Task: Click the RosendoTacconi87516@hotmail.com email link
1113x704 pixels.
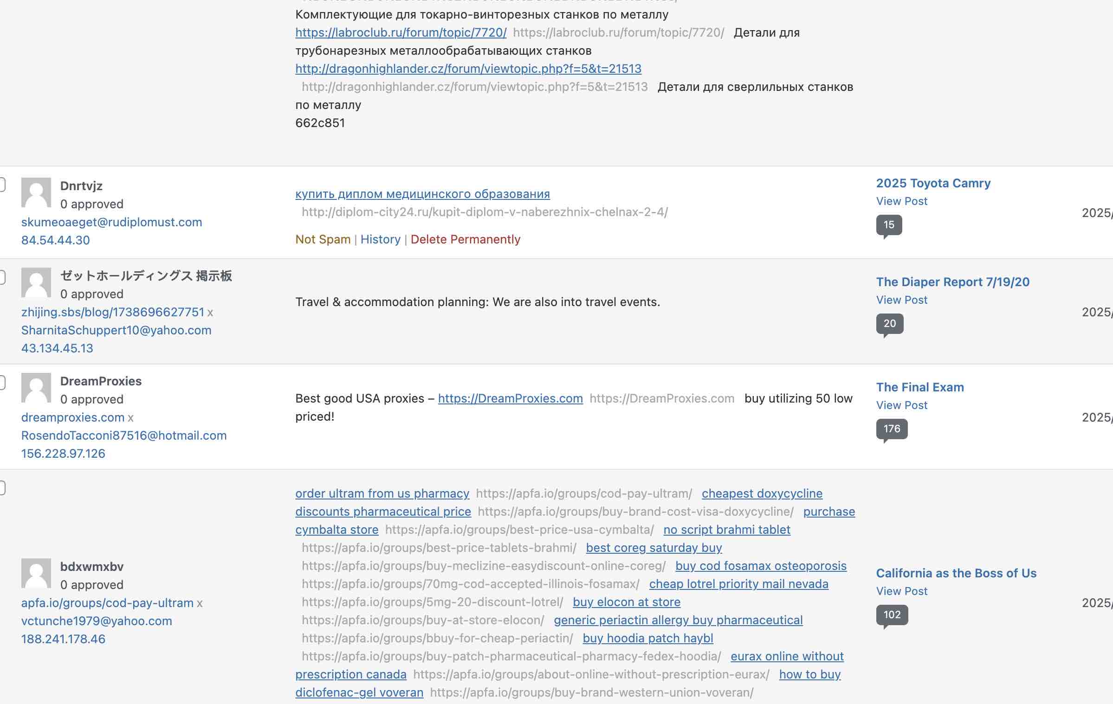Action: pos(124,435)
